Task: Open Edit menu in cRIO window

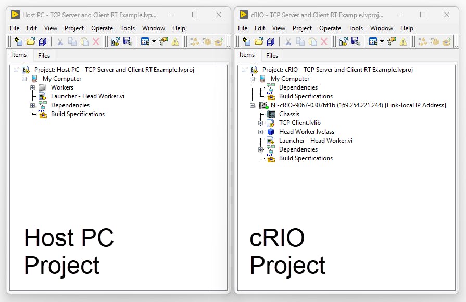Action: [260, 28]
